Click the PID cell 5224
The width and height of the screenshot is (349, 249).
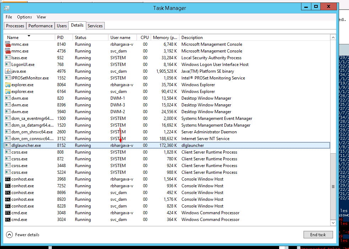pos(61,172)
